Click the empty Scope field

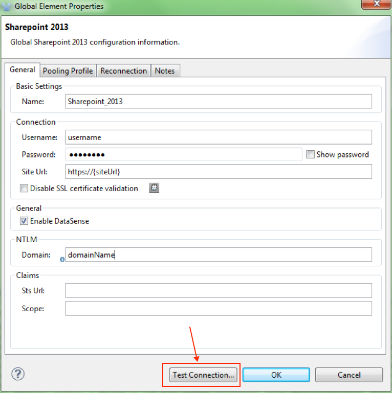pos(219,308)
